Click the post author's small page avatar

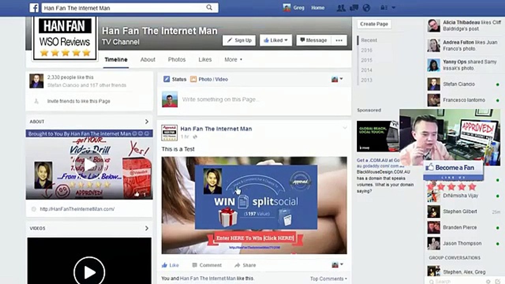click(169, 133)
